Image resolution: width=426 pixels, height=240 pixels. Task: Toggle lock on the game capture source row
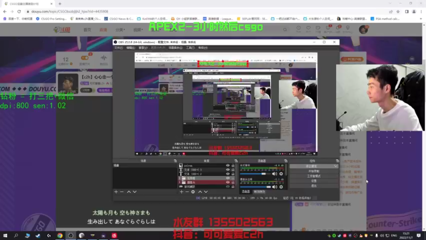click(233, 187)
